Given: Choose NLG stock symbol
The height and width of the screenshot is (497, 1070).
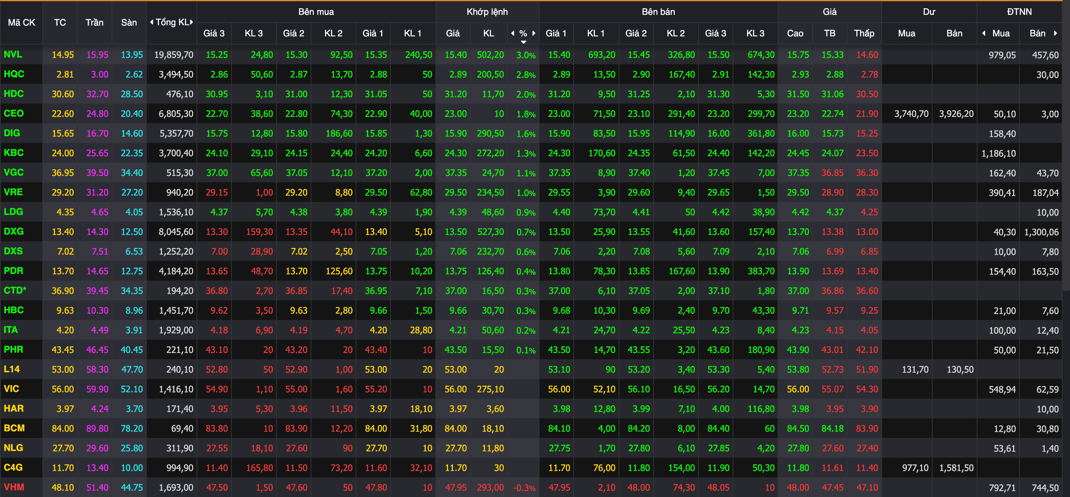Looking at the screenshot, I should point(13,448).
